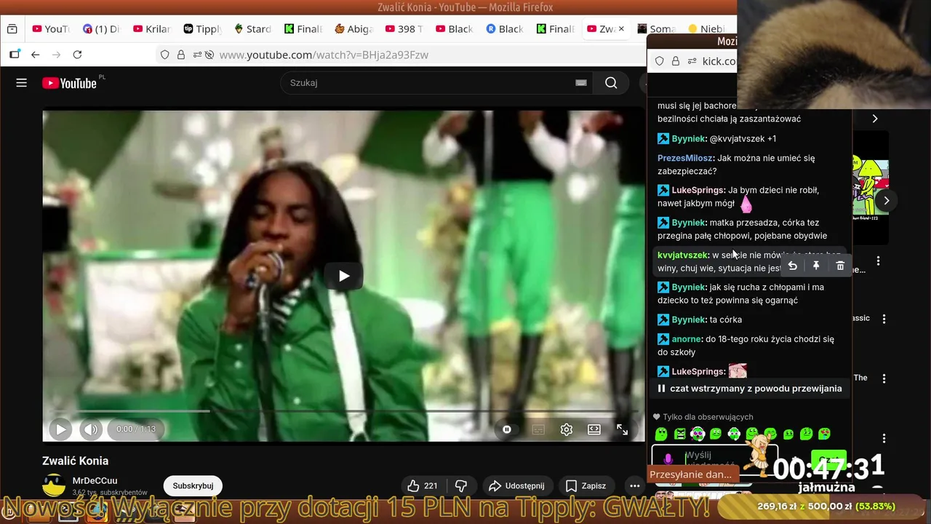This screenshot has height=524, width=931.
Task: Go back using the browser back arrow
Action: pos(35,55)
